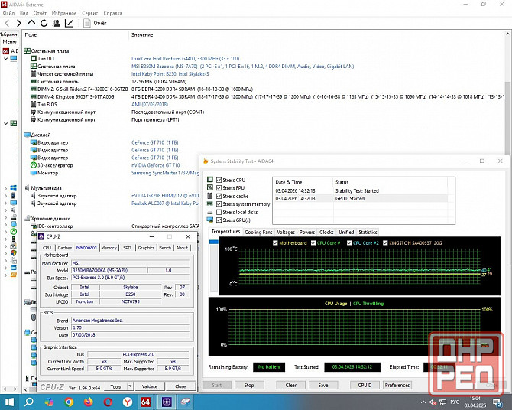
Task: Click the Validate button in CPU-Z
Action: 151,386
